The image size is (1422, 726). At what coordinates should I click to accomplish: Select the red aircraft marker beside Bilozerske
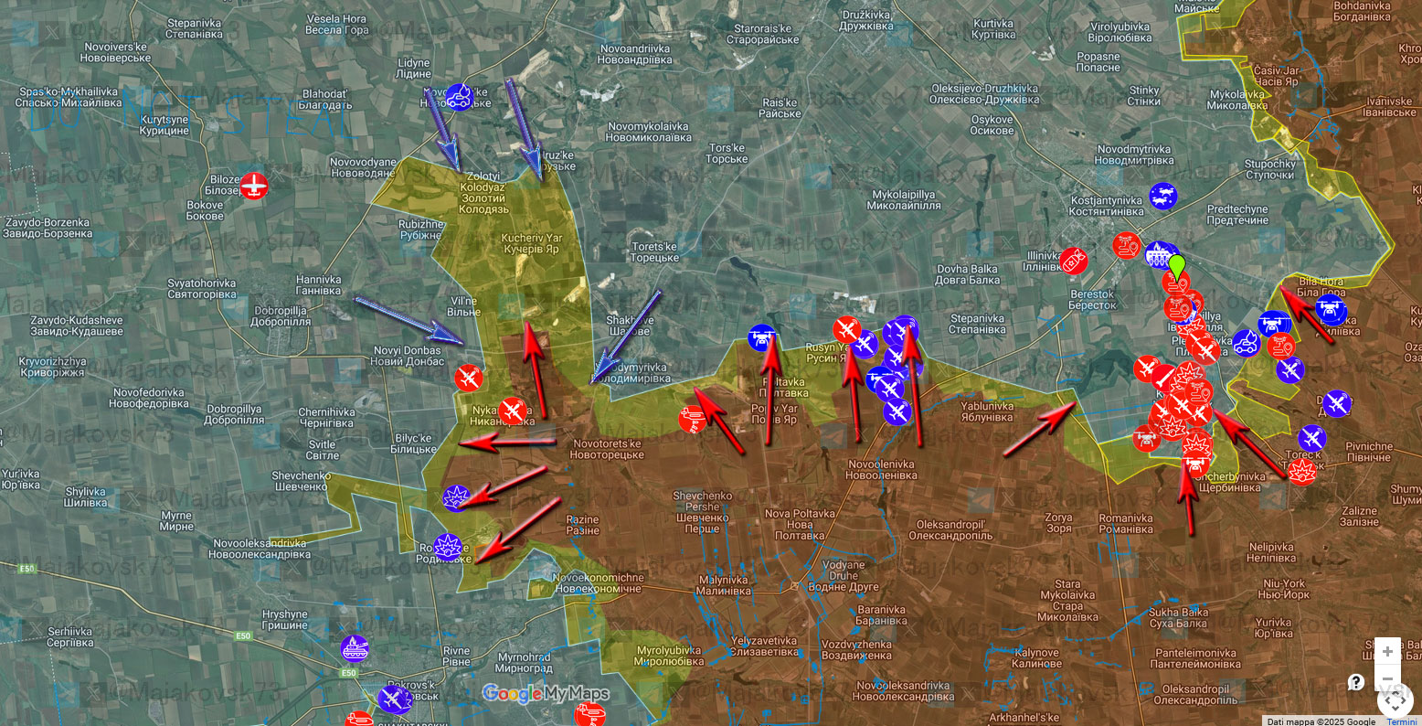tap(254, 185)
